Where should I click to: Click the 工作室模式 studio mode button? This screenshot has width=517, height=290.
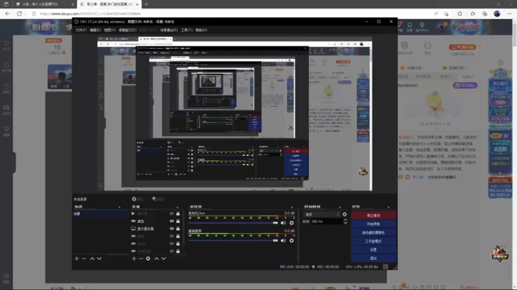pos(374,241)
